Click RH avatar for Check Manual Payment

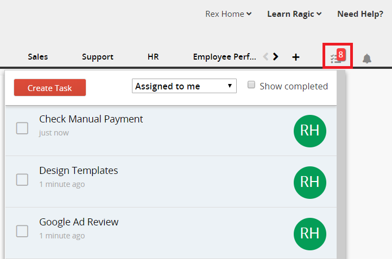coord(309,131)
